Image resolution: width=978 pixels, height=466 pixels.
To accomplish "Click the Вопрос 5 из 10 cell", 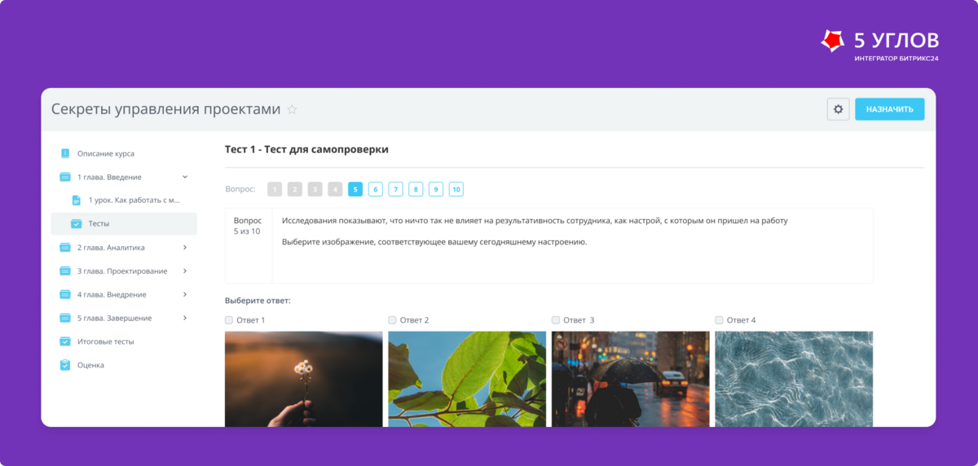I will (x=248, y=245).
